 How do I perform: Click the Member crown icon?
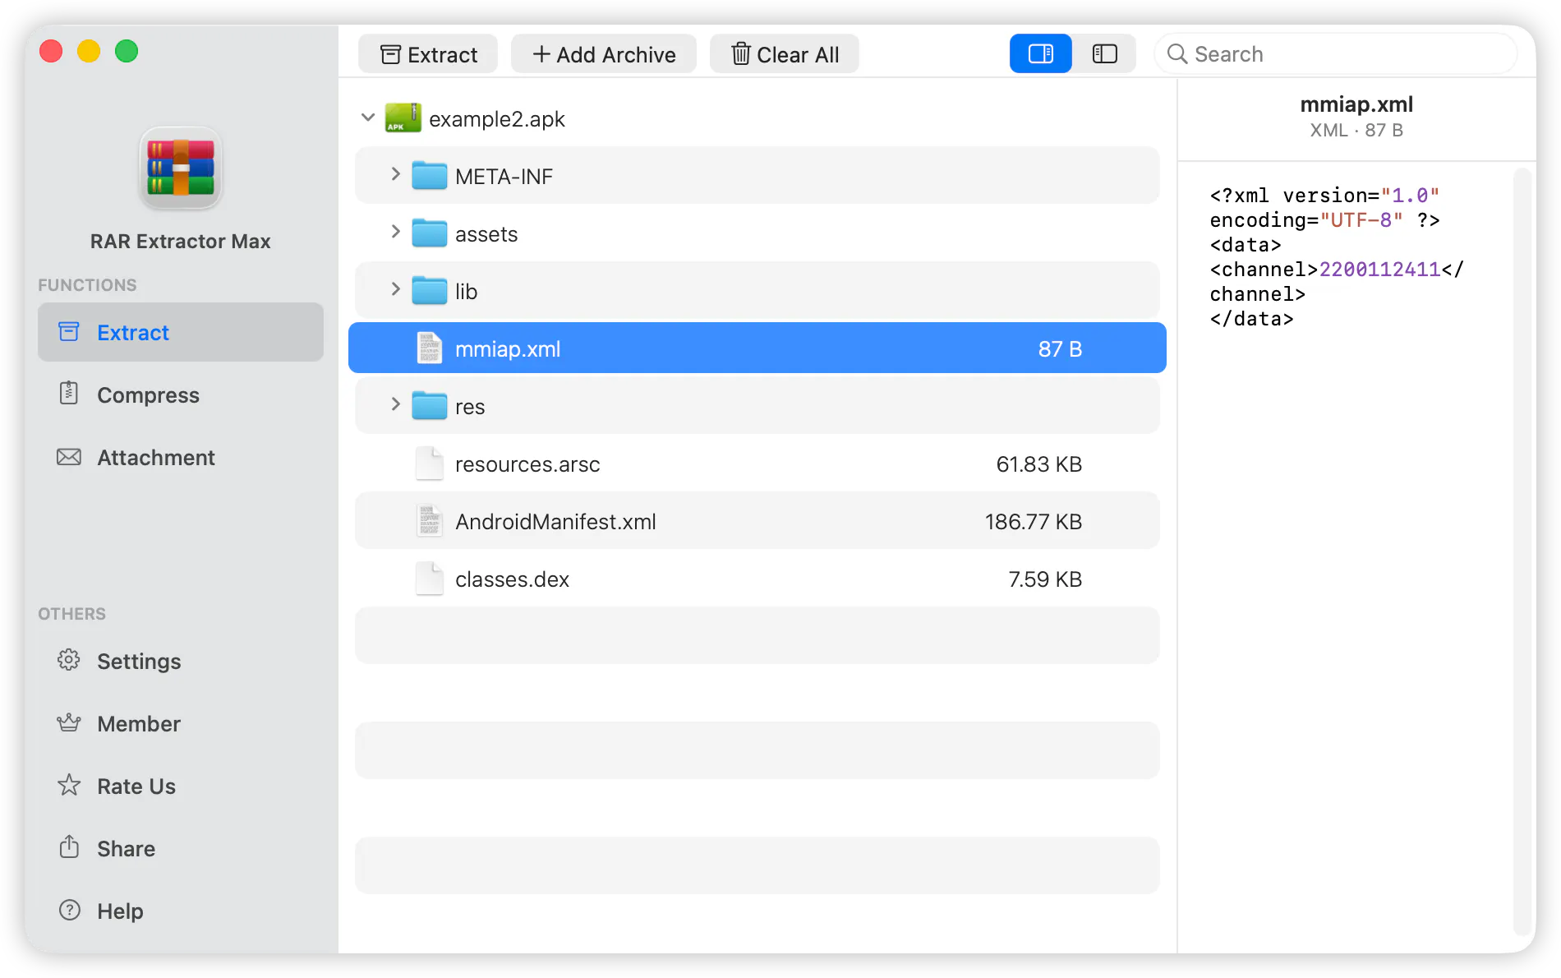[69, 722]
